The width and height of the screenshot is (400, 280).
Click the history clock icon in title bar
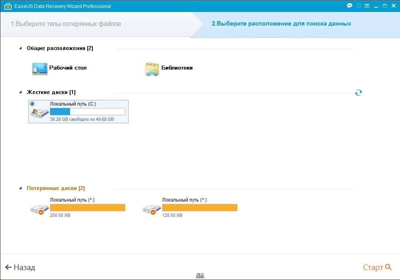pos(358,6)
